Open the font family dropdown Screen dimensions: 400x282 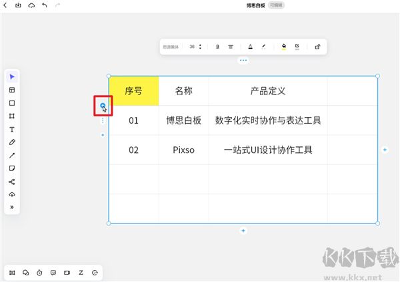(x=171, y=47)
